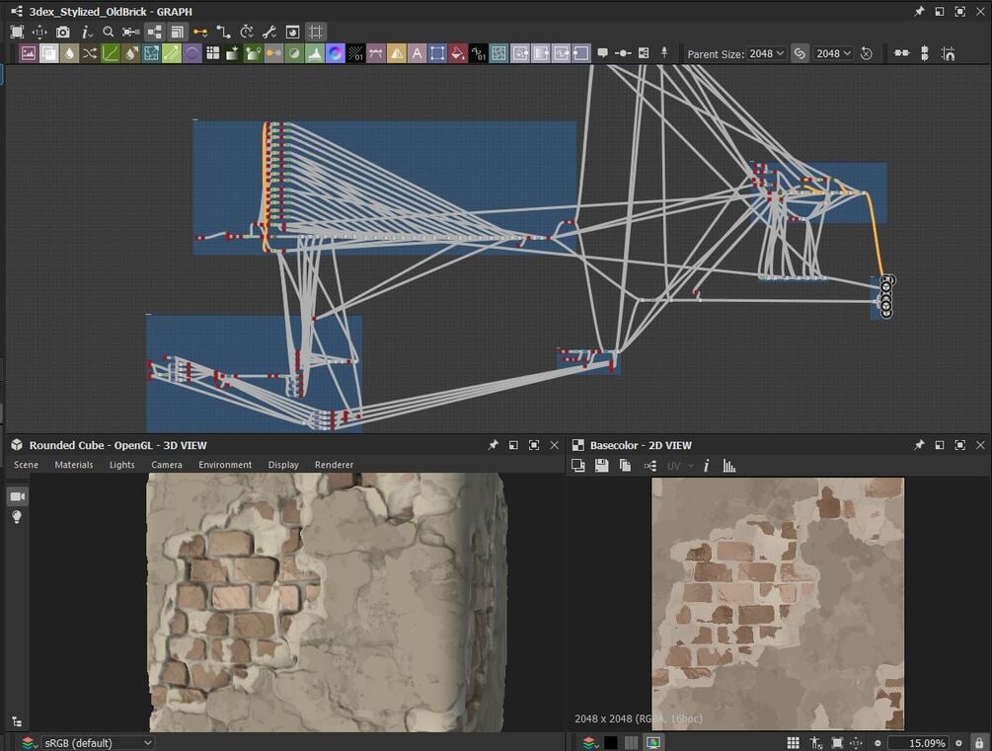Toggle link between width and height size
The image size is (992, 751).
coord(800,53)
